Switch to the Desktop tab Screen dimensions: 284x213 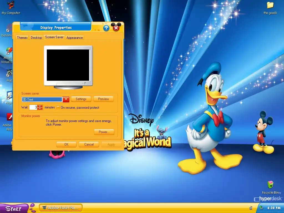36,38
